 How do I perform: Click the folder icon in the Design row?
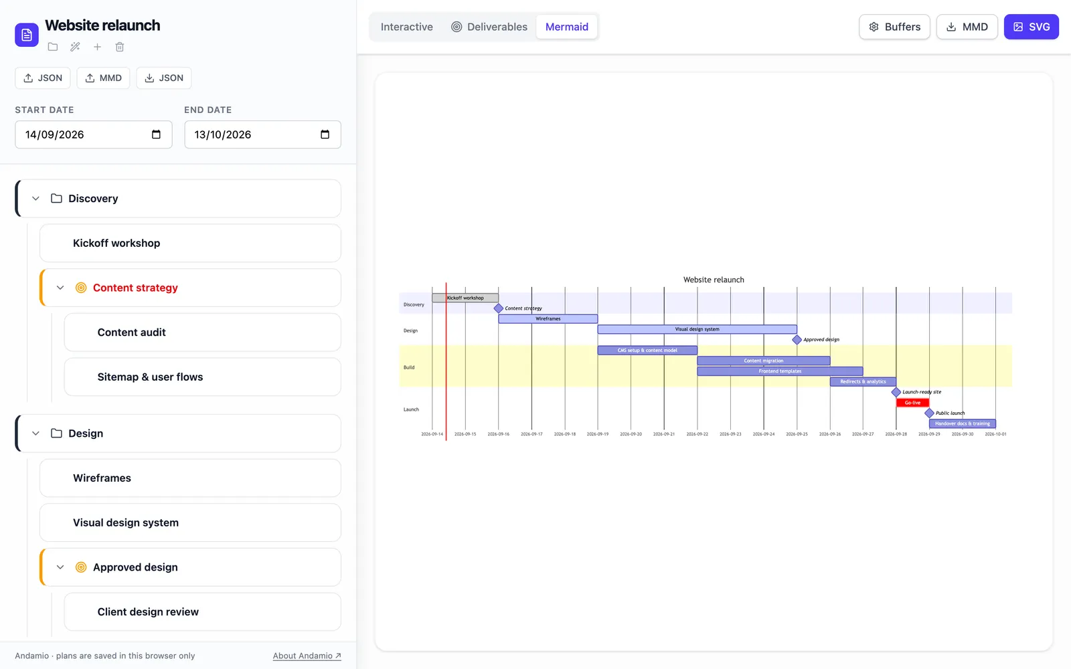[57, 434]
